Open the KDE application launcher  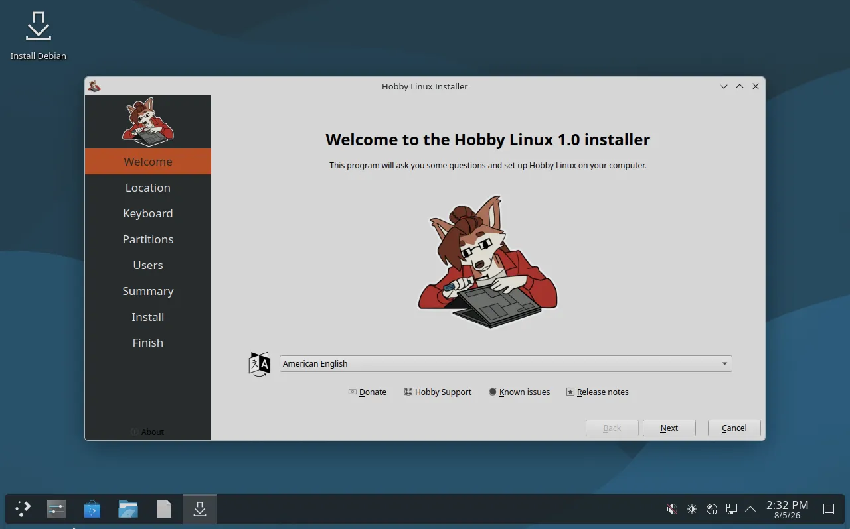pos(23,509)
